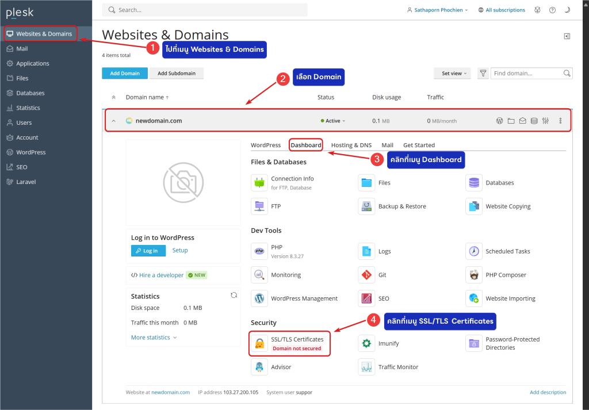The image size is (589, 410).
Task: Toggle dark mode with the moon icon
Action: [567, 10]
